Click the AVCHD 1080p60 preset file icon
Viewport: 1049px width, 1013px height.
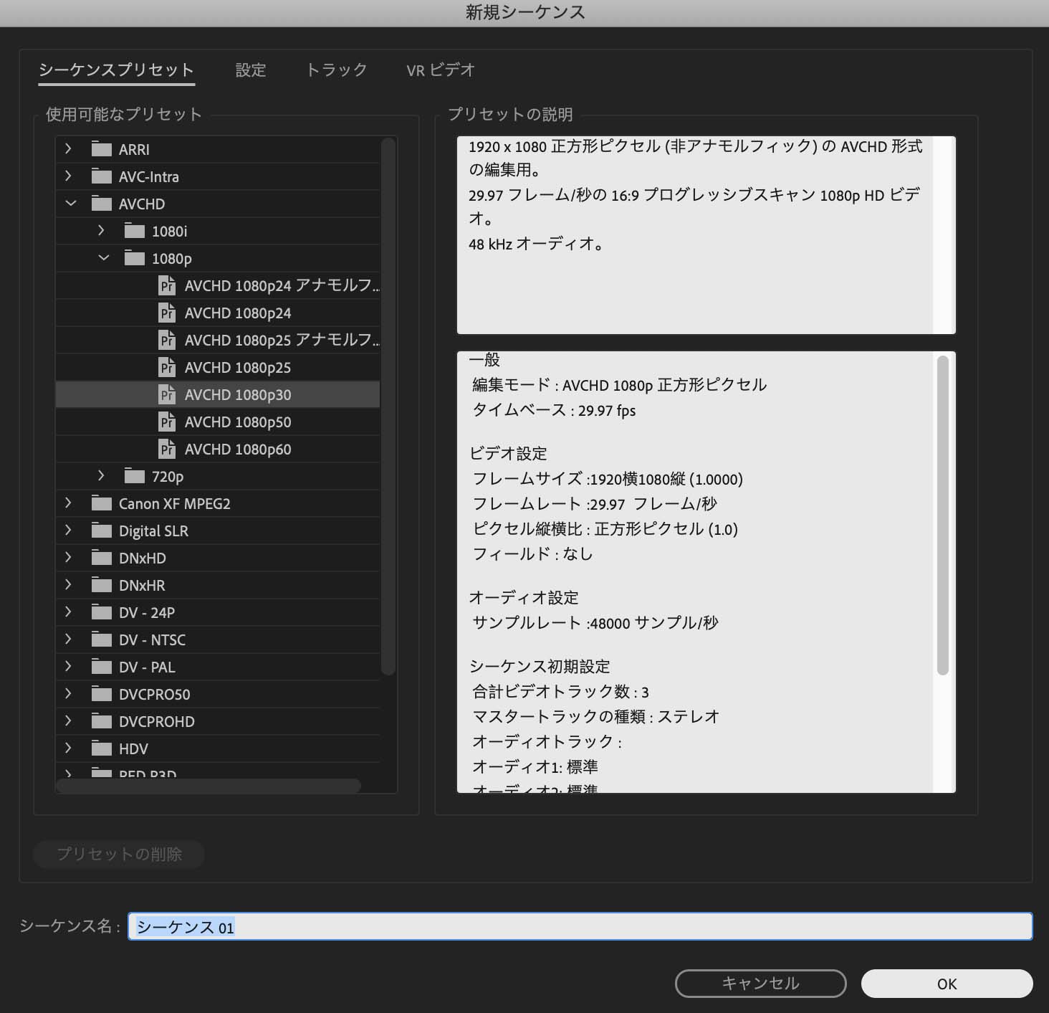167,449
